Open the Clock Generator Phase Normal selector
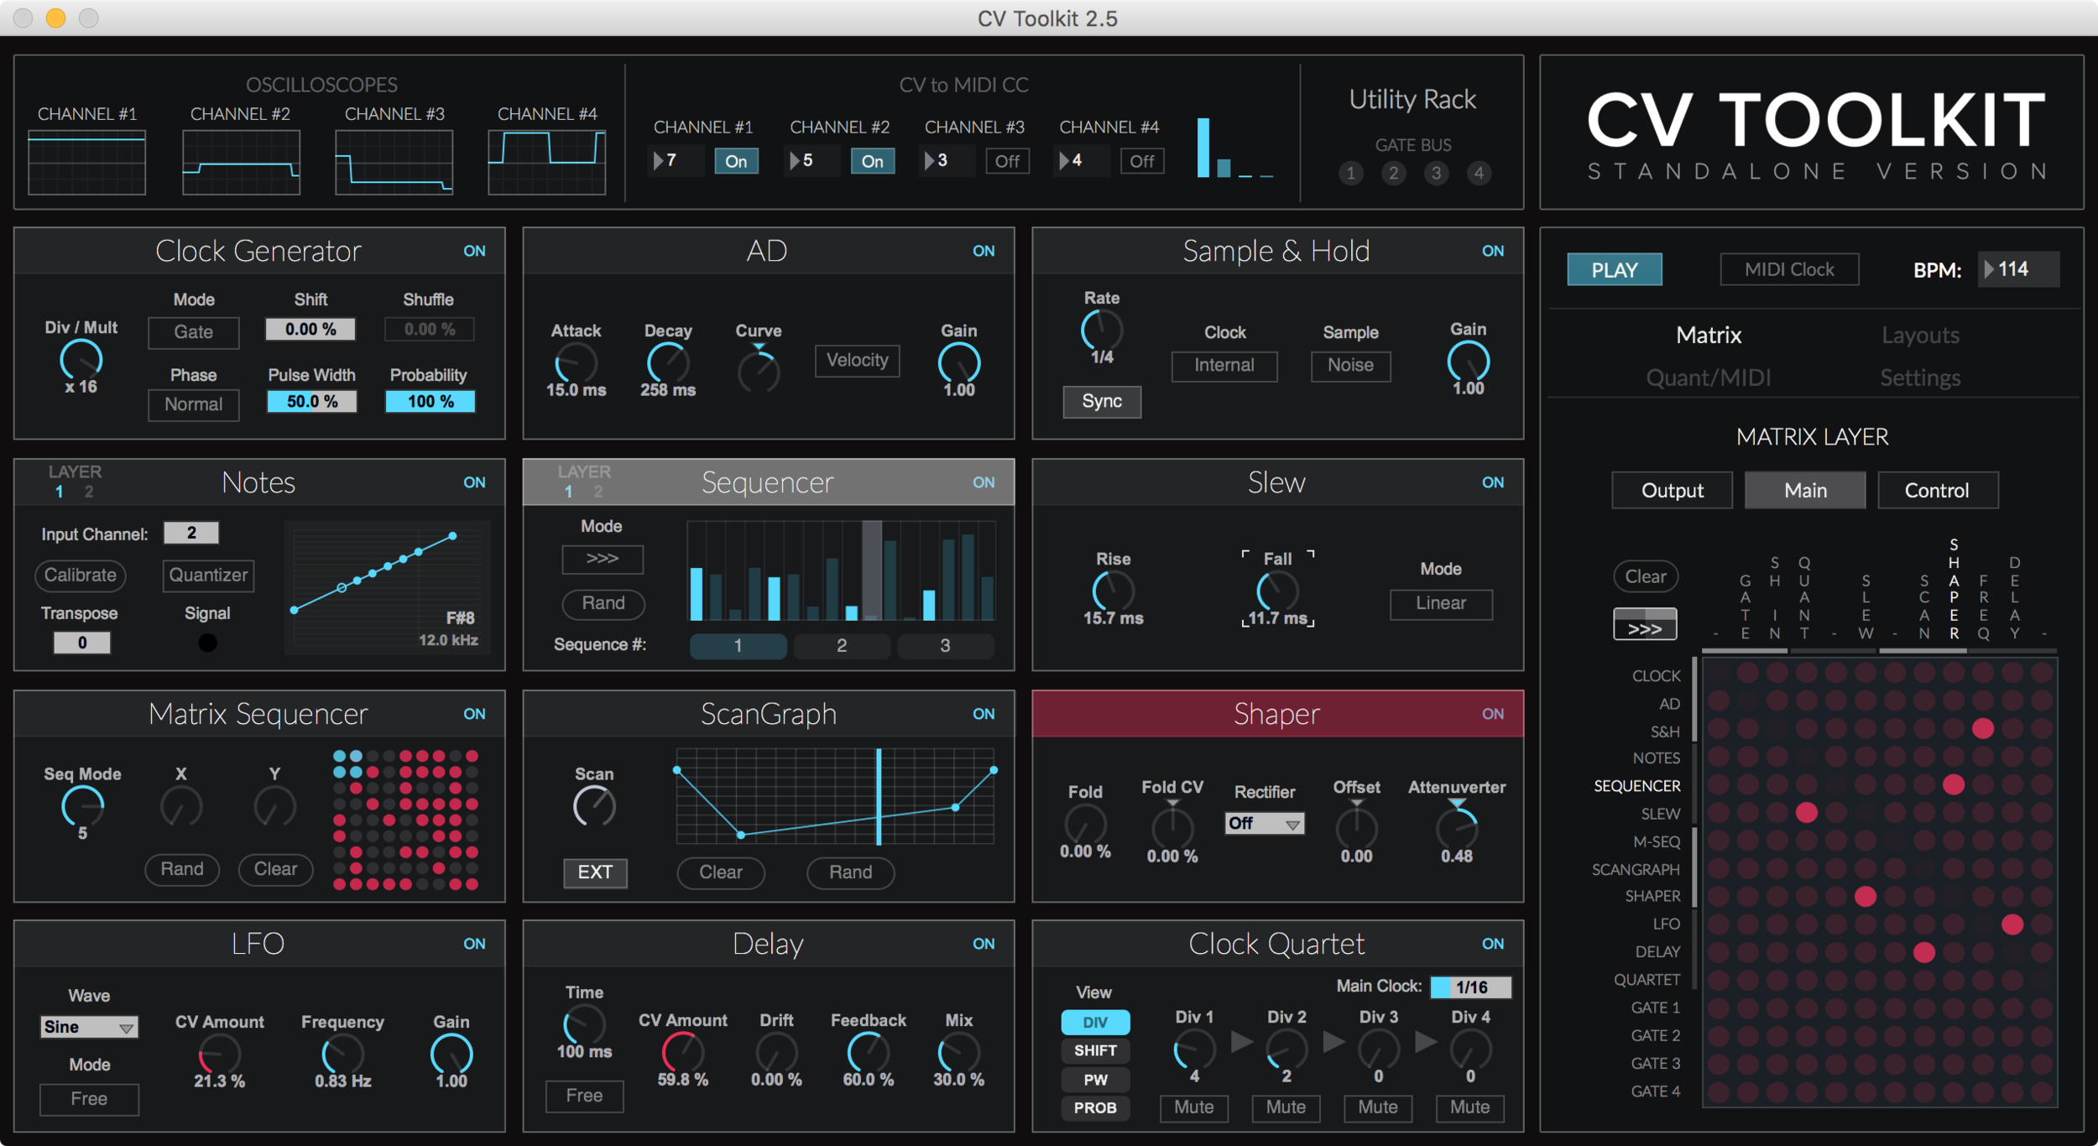 193,404
